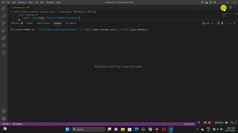The width and height of the screenshot is (238, 133).
Task: Open File Explorer from the taskbar
Action: [123, 129]
